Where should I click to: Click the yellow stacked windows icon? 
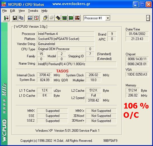point(45,18)
